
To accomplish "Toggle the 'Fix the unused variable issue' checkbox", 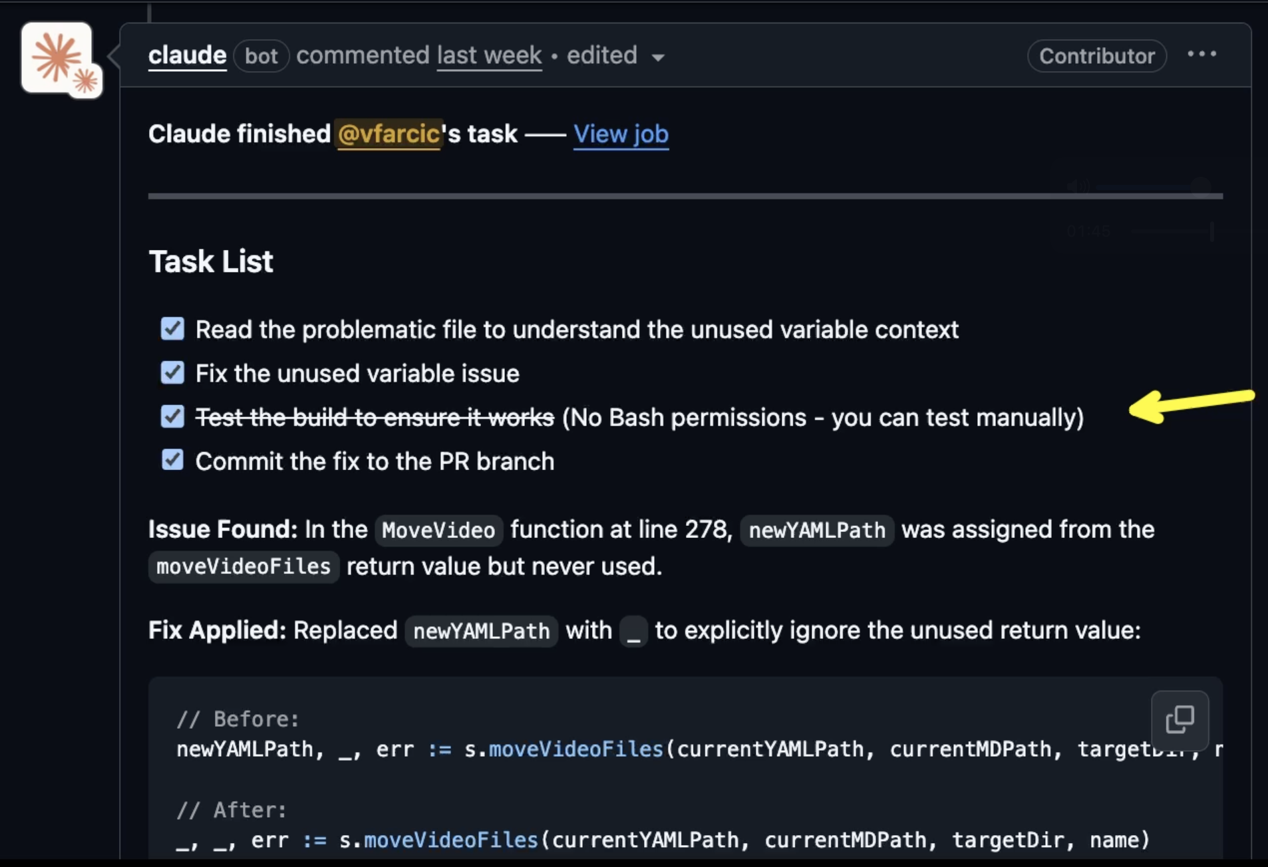I will tap(173, 372).
